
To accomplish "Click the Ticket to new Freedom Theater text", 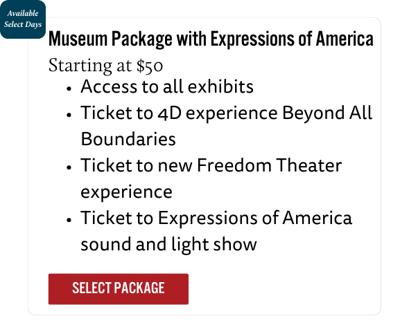I will tap(211, 165).
